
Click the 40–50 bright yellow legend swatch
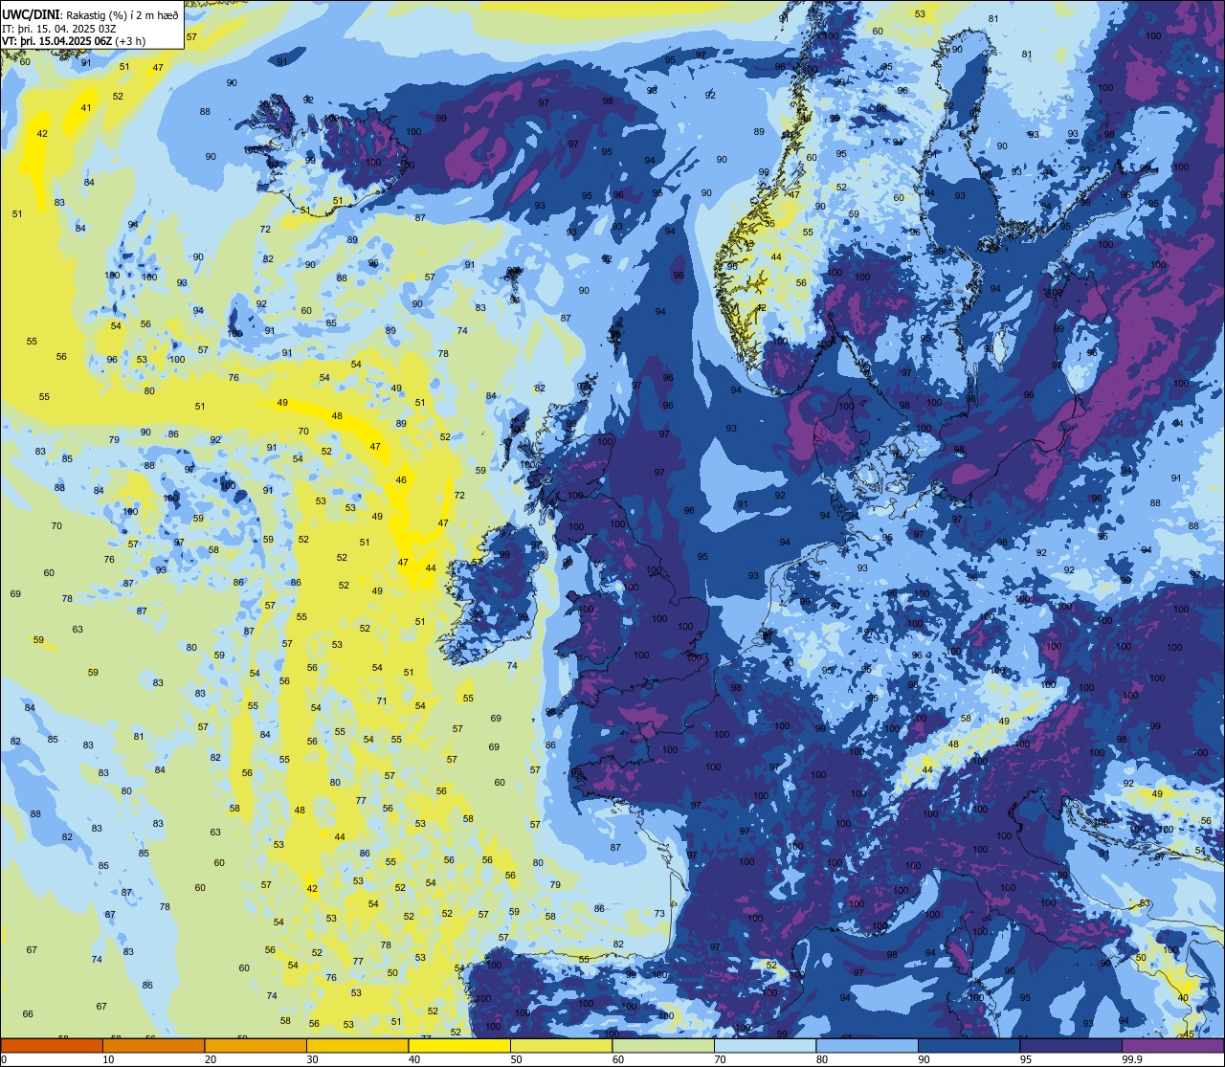pyautogui.click(x=459, y=1046)
